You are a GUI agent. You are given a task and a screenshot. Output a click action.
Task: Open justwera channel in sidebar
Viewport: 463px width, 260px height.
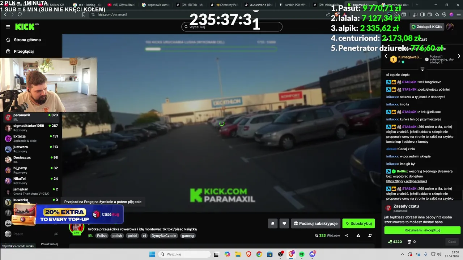pos(31,149)
